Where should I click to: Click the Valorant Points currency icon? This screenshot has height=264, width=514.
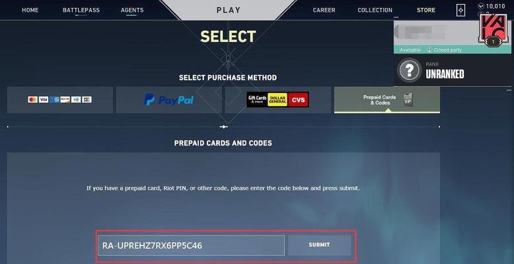481,6
